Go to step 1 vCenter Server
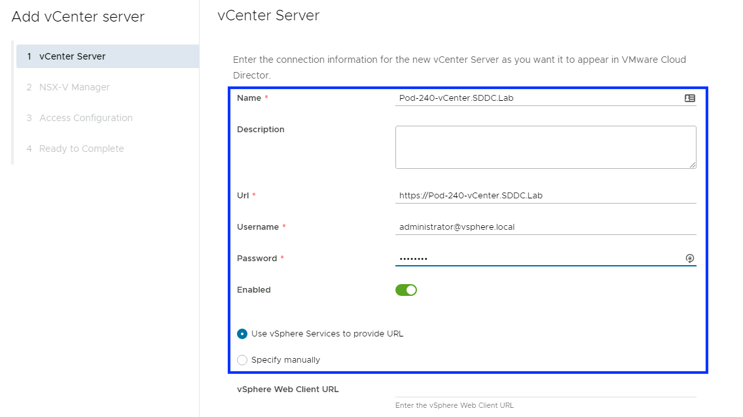 [x=72, y=56]
